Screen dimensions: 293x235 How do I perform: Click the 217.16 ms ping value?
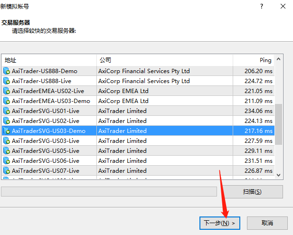(x=258, y=131)
